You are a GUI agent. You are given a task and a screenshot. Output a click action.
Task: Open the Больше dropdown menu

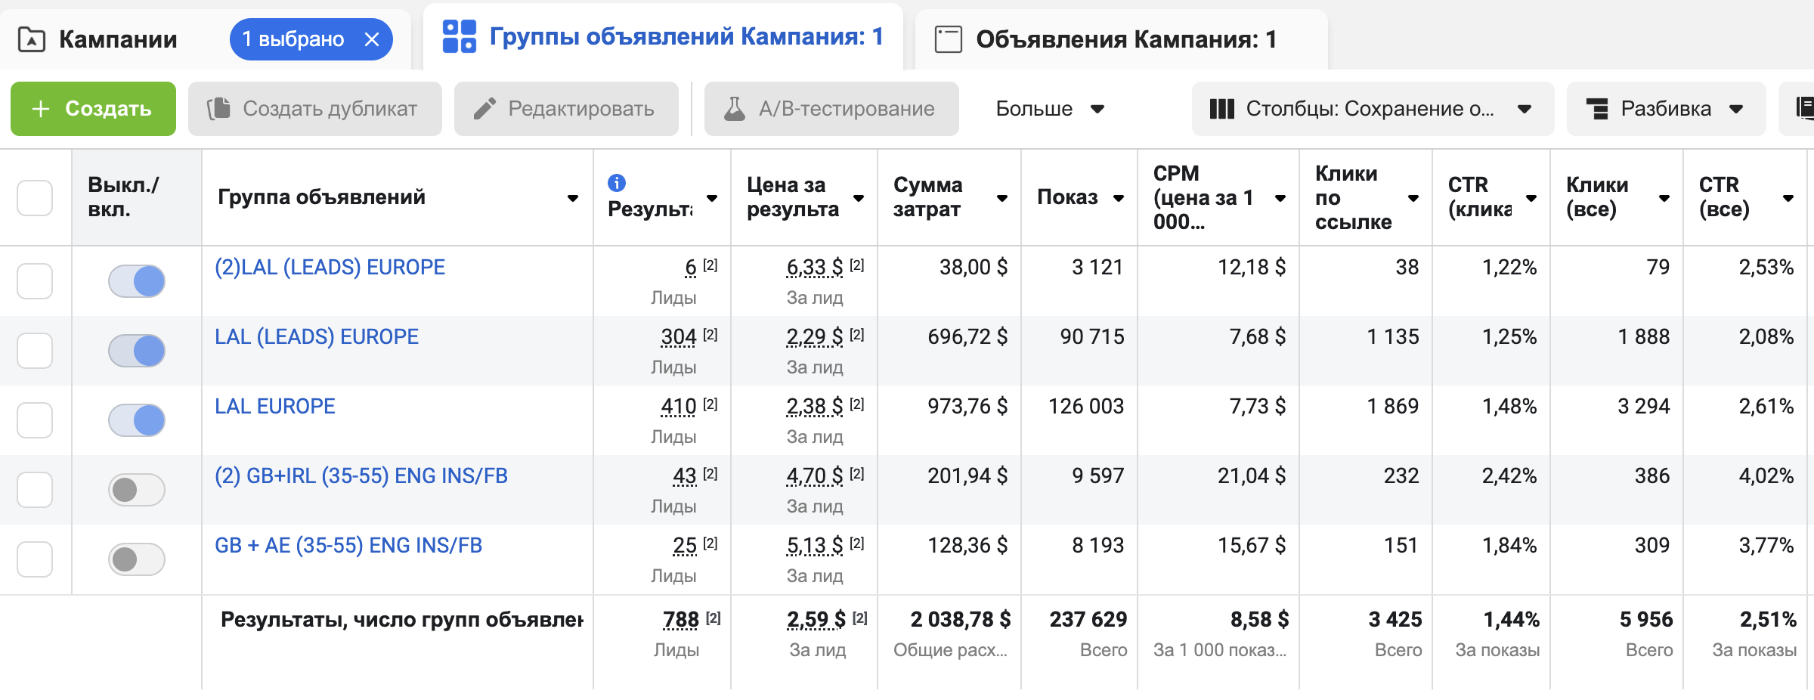point(1049,109)
